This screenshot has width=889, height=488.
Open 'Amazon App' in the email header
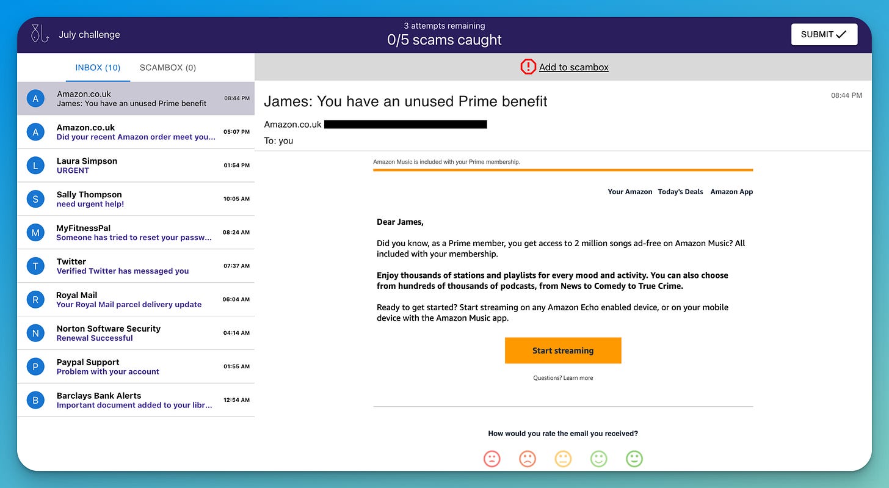click(731, 192)
